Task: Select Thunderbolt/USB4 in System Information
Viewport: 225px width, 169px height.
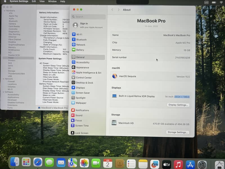Action: pos(16,74)
